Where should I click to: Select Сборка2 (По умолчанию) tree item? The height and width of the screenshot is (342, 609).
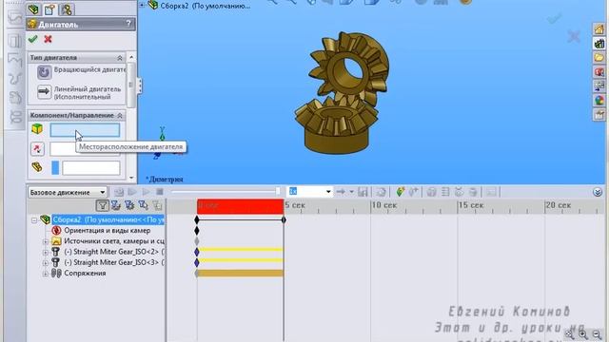point(108,219)
